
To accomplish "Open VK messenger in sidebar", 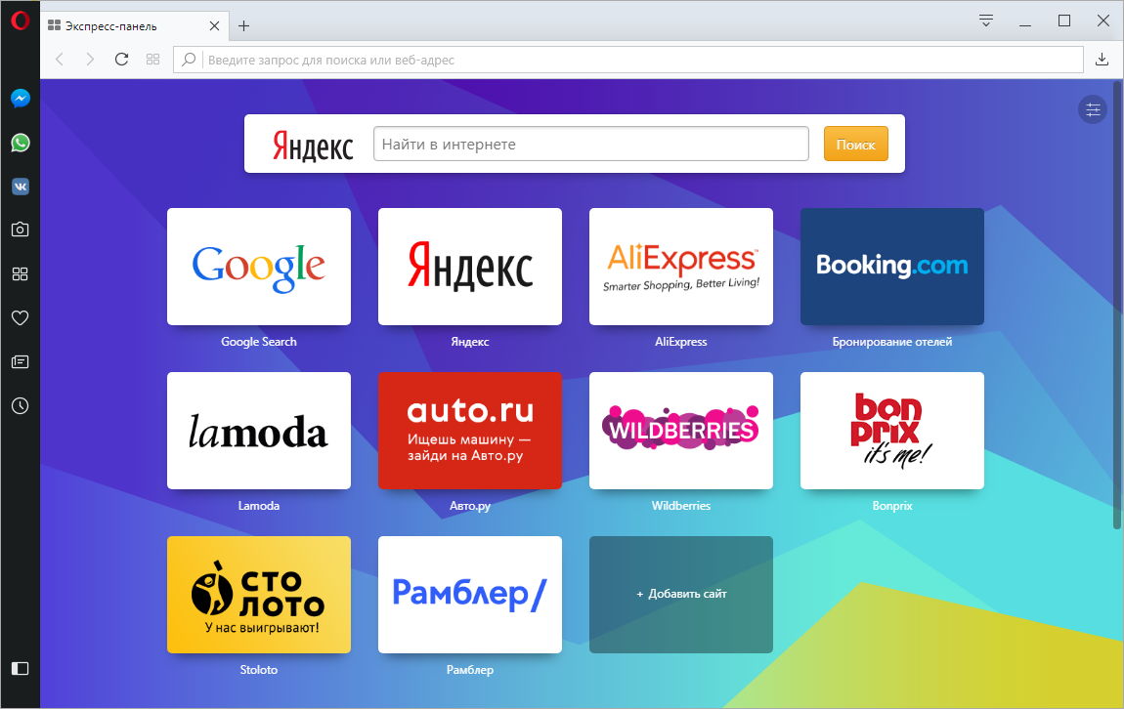I will point(21,187).
